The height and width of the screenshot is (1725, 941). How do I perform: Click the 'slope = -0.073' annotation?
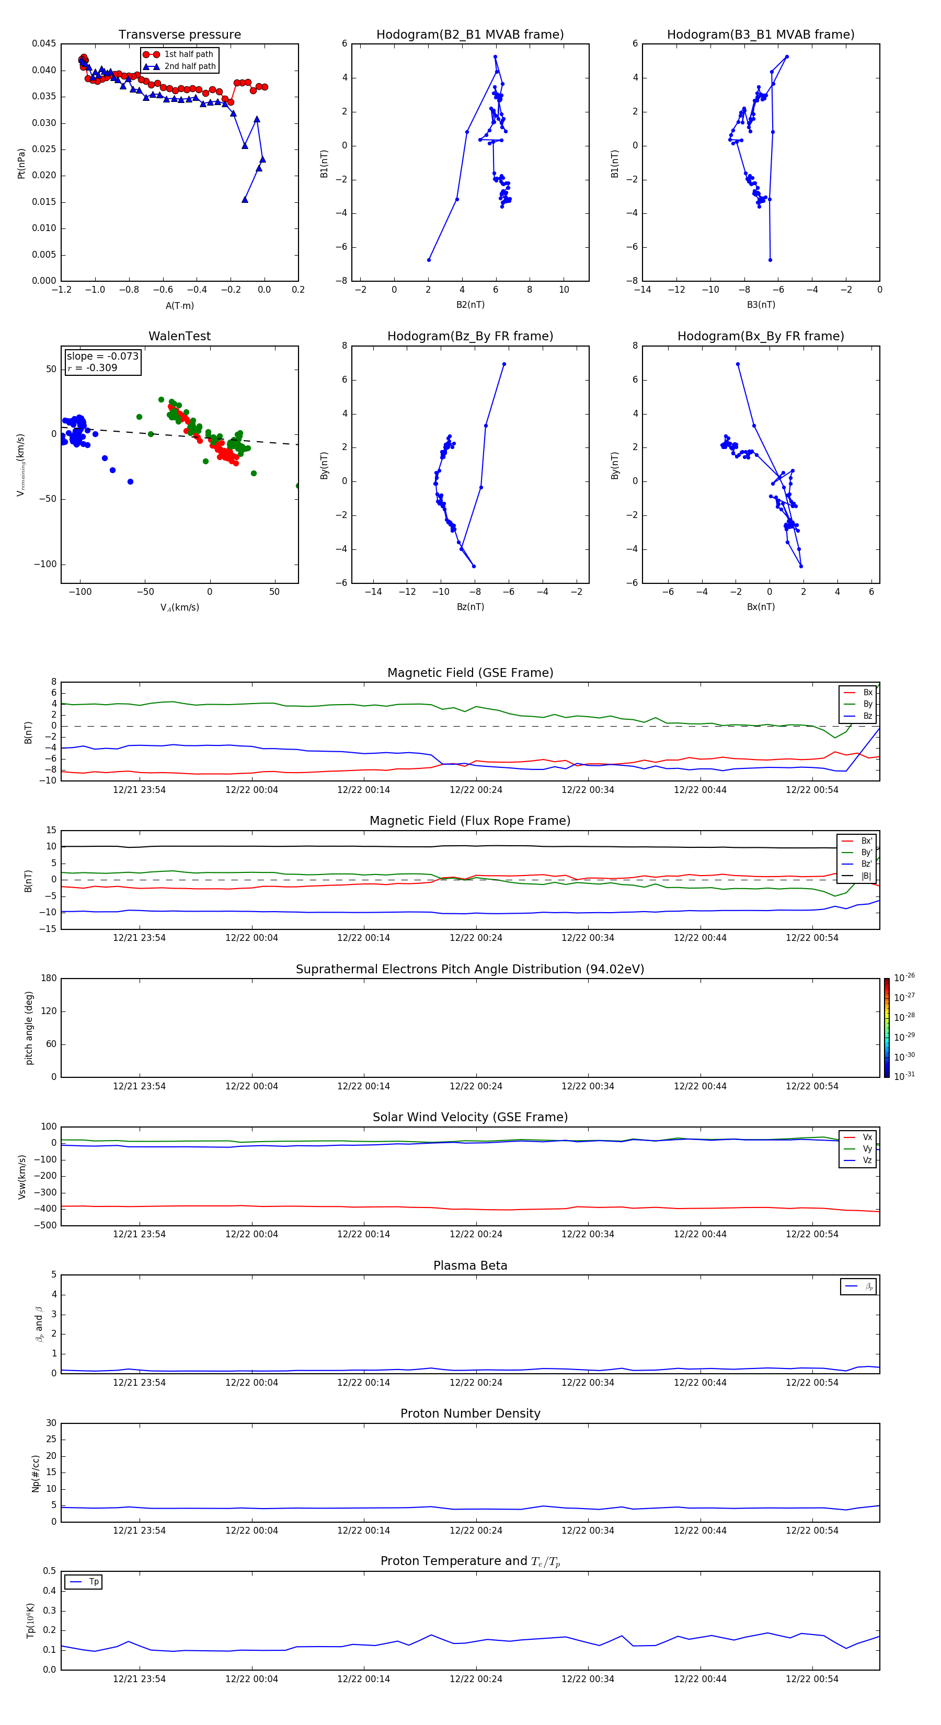(x=102, y=356)
